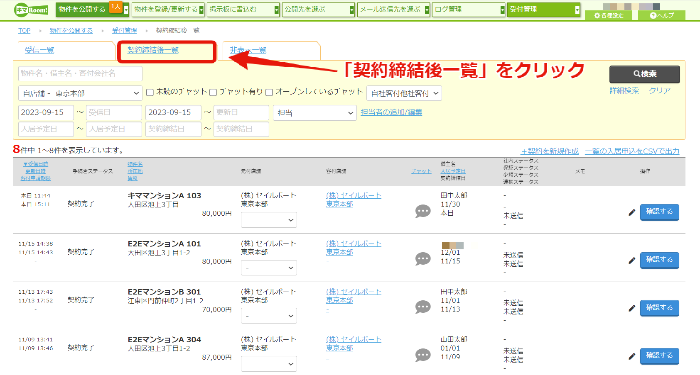Open chat for E2EマンションA 304 row
This screenshot has height=375, width=700.
pyautogui.click(x=423, y=355)
